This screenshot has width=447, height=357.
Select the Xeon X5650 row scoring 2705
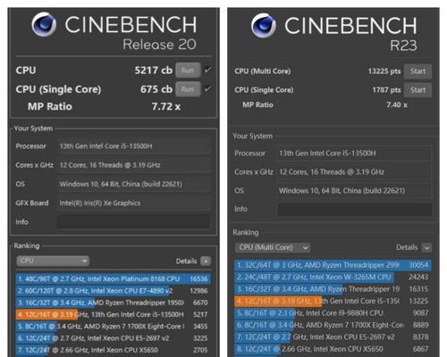pyautogui.click(x=114, y=350)
